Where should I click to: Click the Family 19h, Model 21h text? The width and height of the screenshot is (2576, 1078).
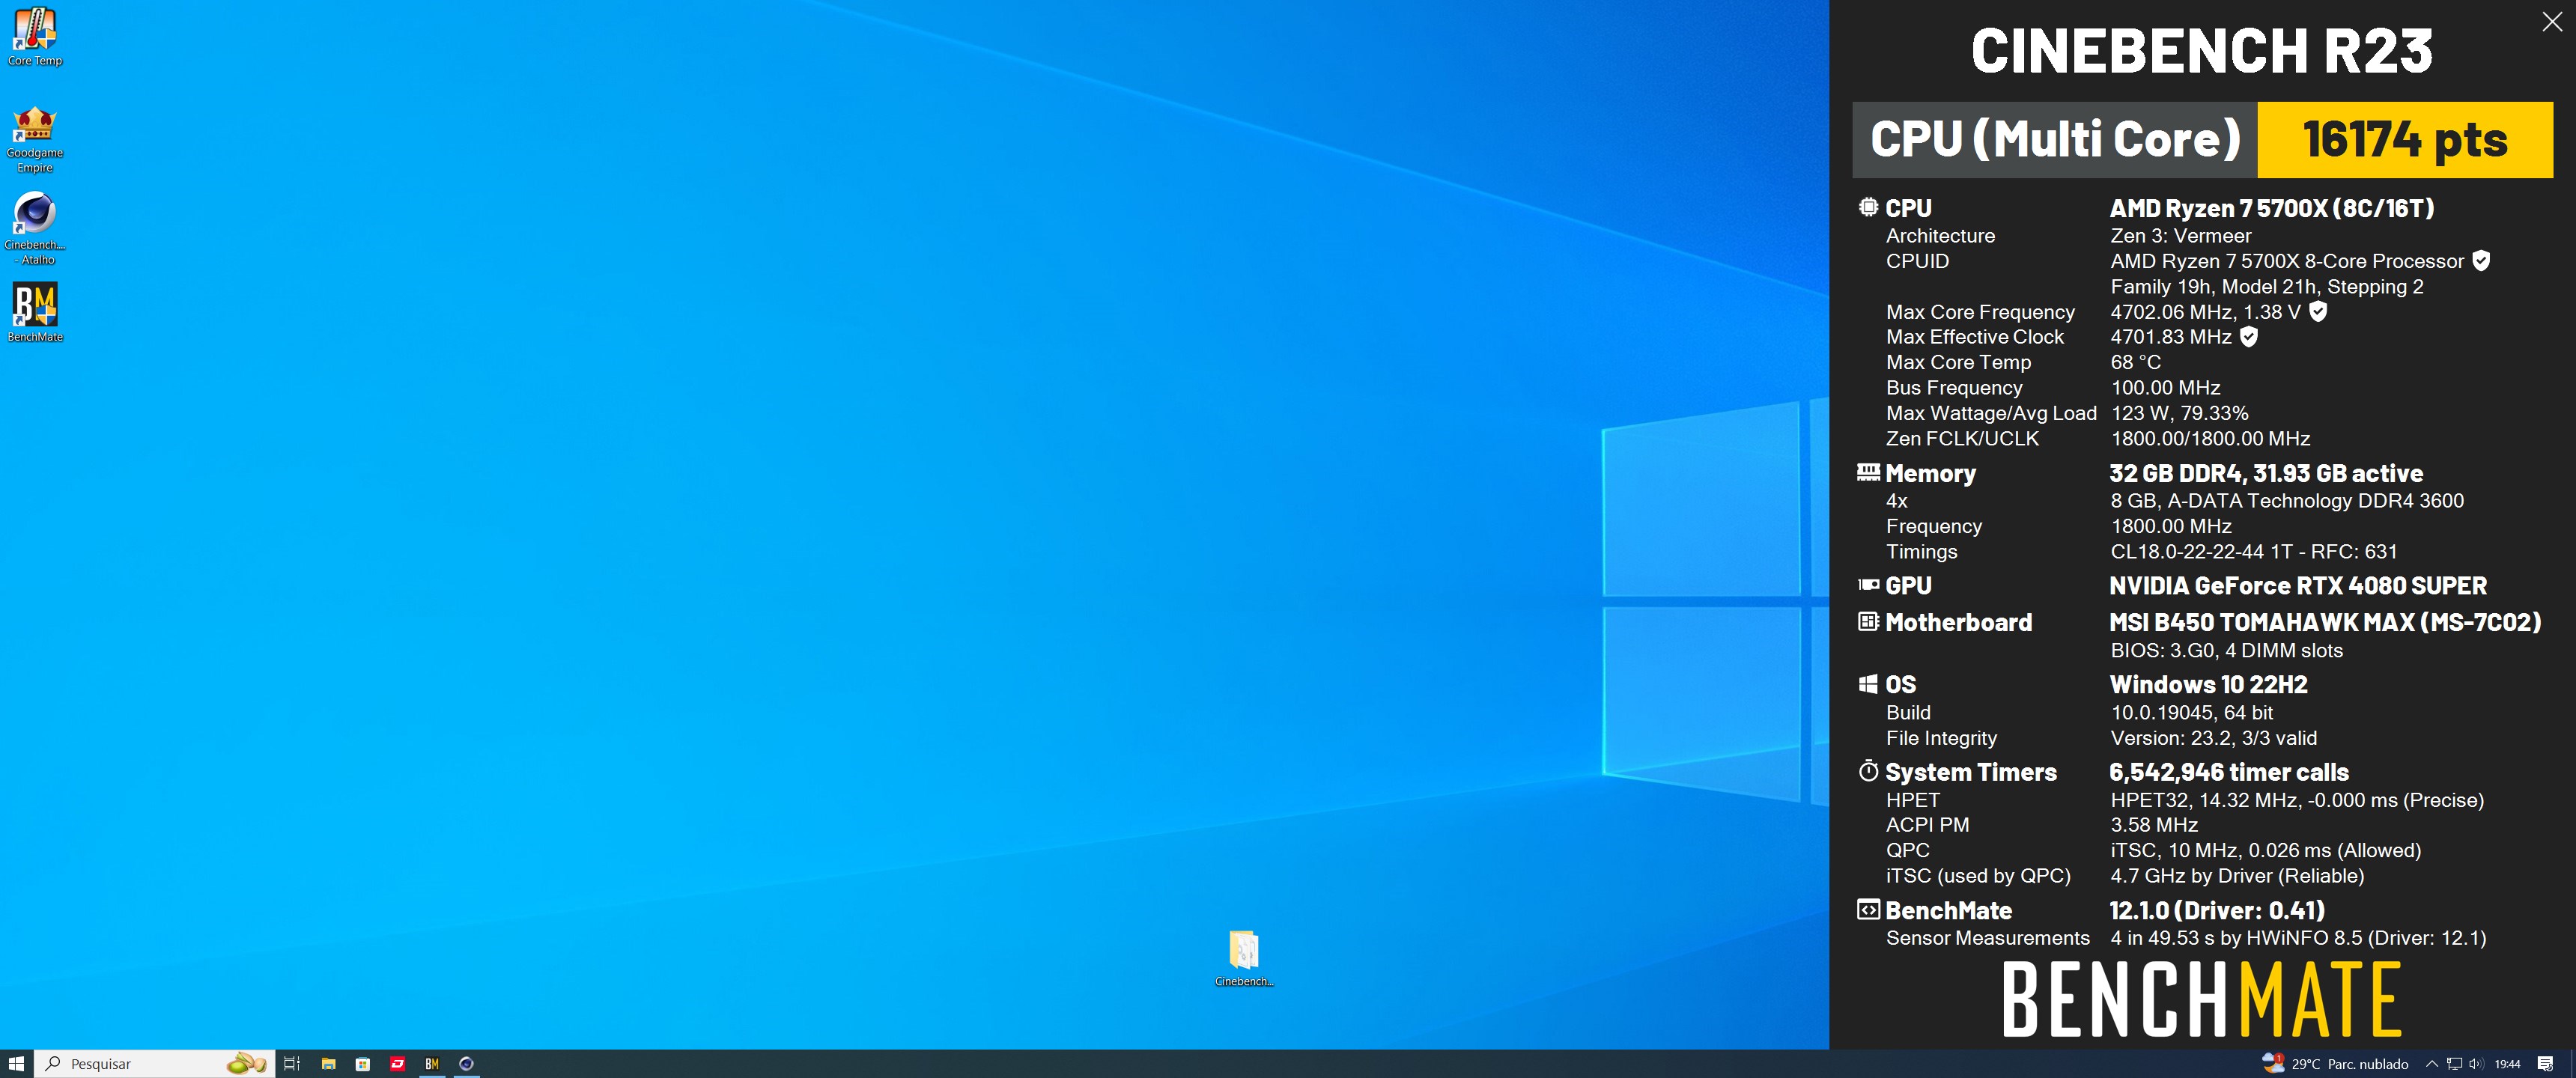2267,287
